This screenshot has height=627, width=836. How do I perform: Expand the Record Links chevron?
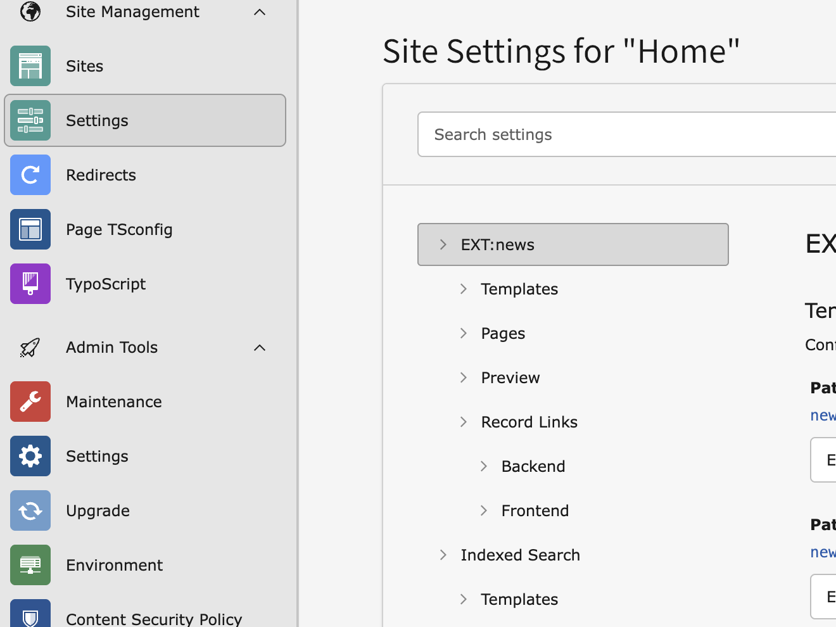tap(464, 422)
